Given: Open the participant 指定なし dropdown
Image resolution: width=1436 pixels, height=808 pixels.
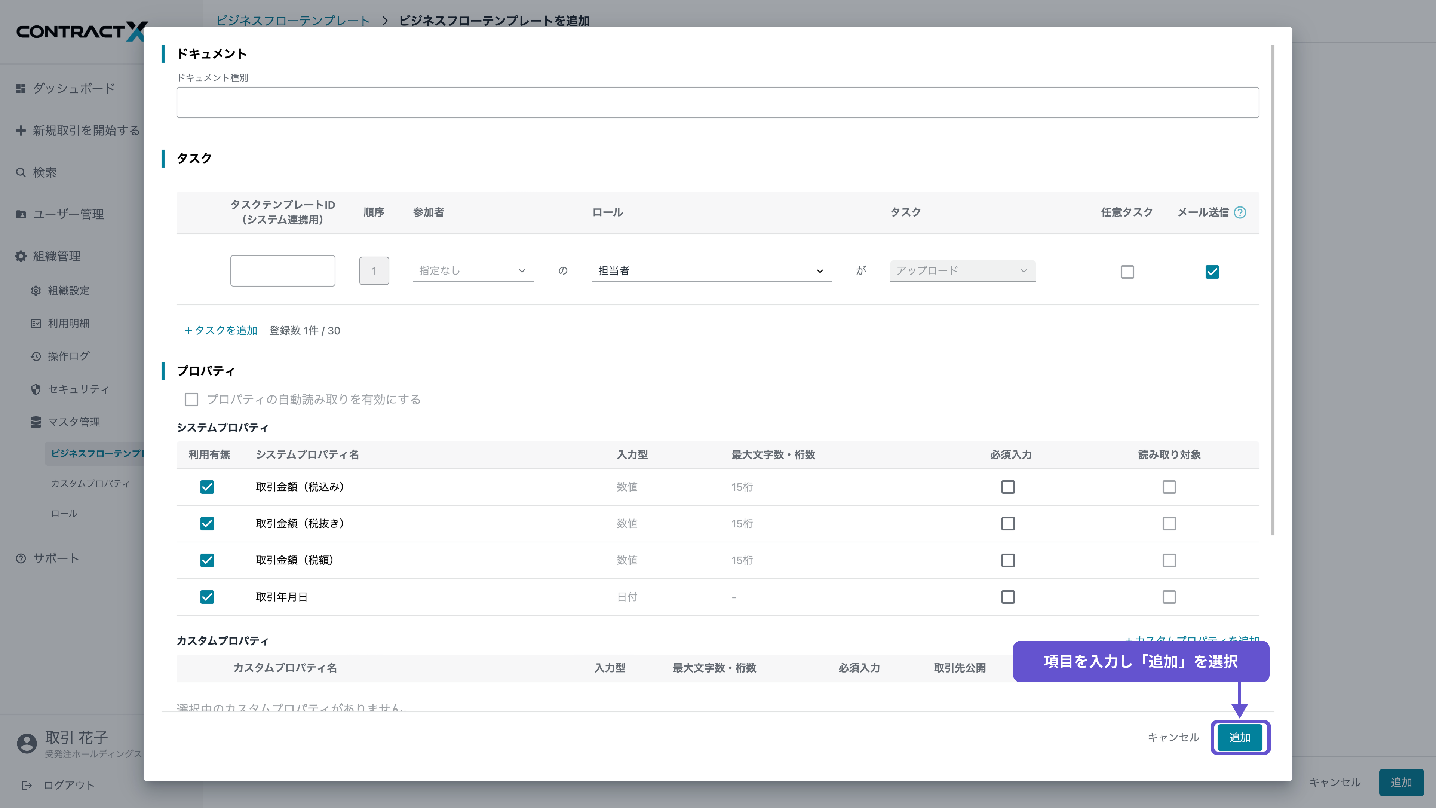Looking at the screenshot, I should [x=473, y=270].
